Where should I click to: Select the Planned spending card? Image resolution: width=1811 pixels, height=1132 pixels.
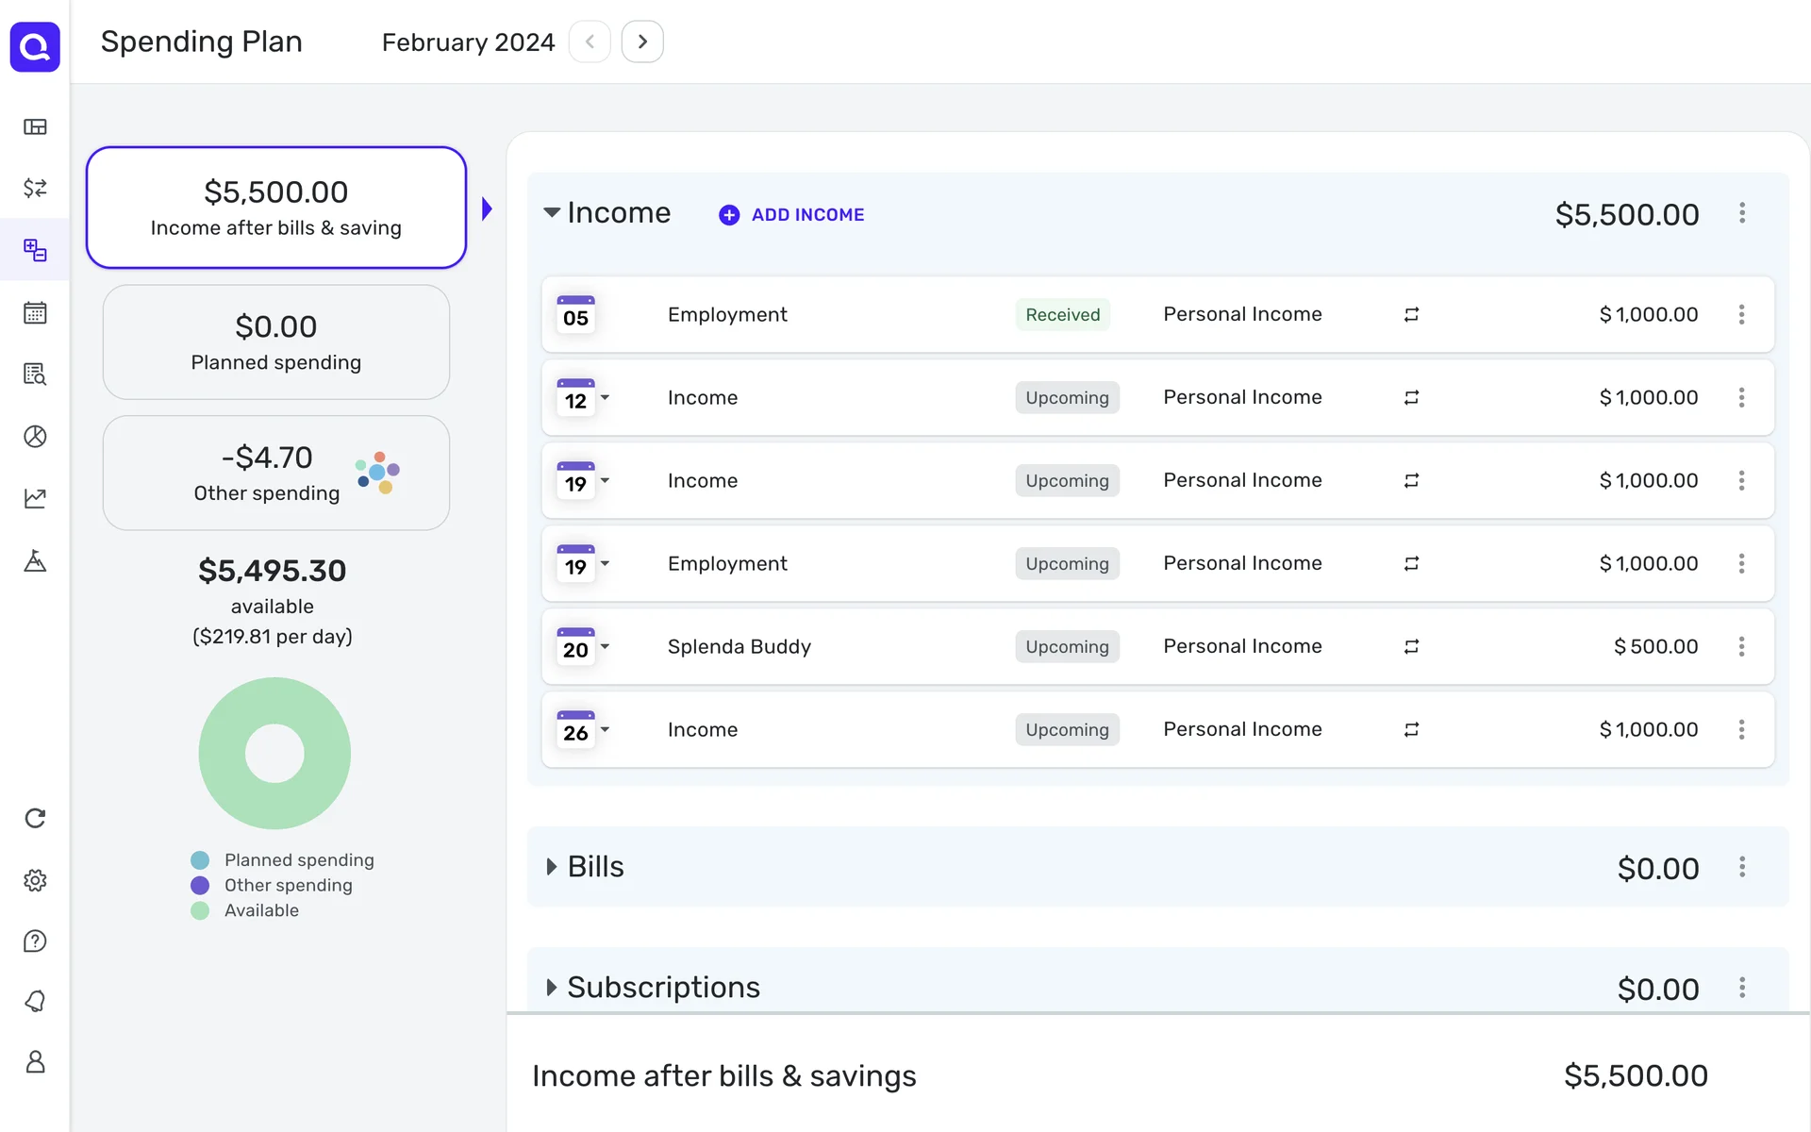pyautogui.click(x=275, y=342)
